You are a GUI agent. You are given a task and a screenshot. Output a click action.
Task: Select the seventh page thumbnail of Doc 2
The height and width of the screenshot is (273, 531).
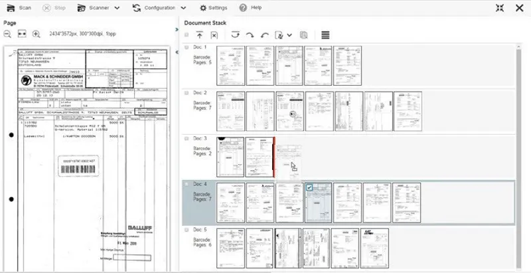[408, 111]
